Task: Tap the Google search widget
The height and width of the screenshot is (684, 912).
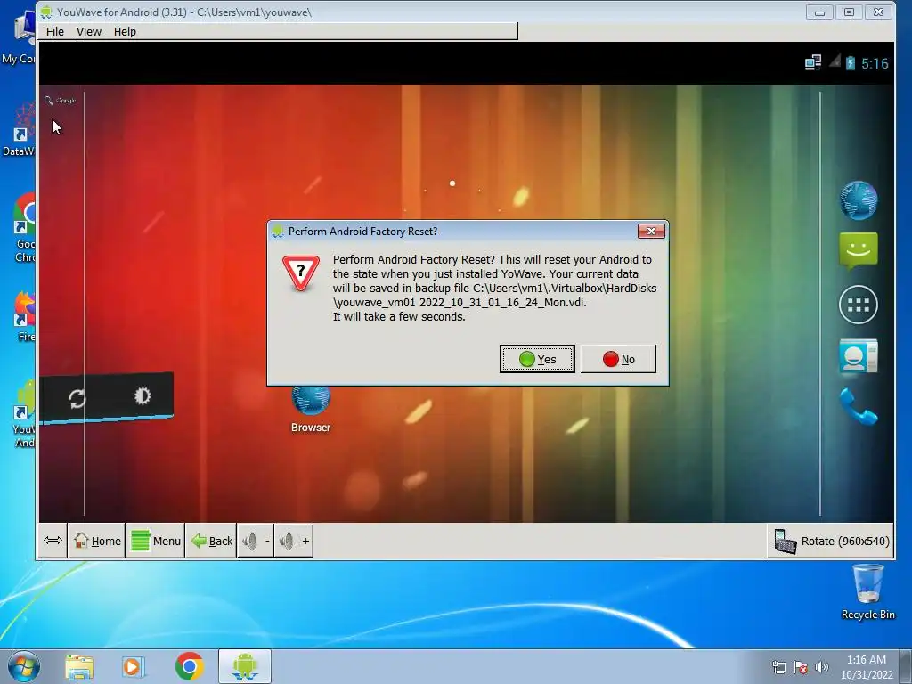Action: (61, 101)
